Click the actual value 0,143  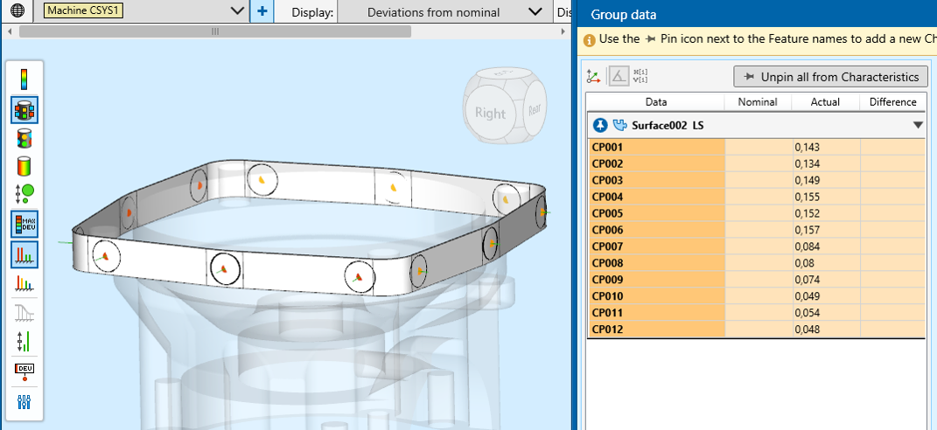(807, 148)
